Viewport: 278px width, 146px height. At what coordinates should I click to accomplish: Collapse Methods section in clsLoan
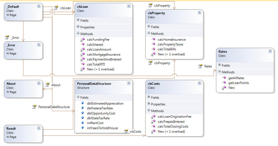pos(78,33)
